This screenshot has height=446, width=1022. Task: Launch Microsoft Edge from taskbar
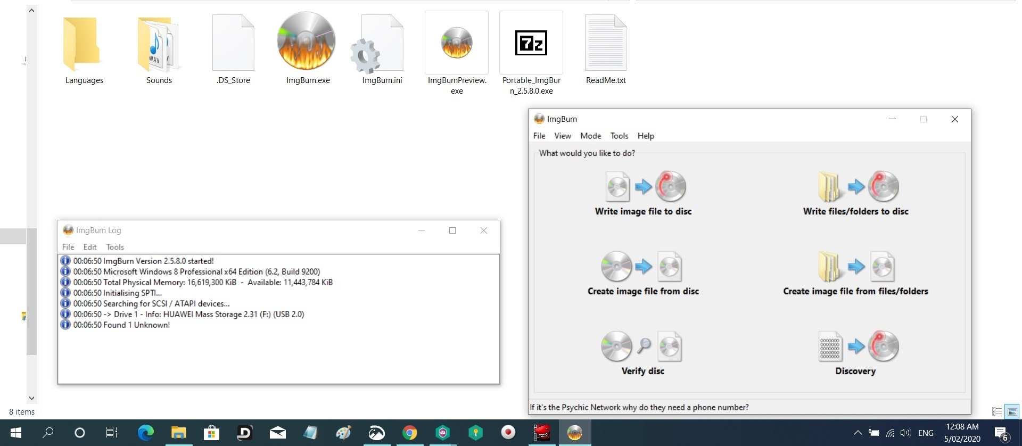pyautogui.click(x=145, y=433)
